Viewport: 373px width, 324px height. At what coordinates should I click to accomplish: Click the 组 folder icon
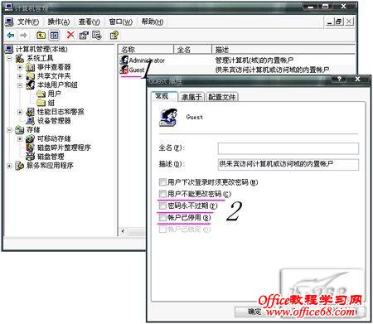[x=41, y=103]
